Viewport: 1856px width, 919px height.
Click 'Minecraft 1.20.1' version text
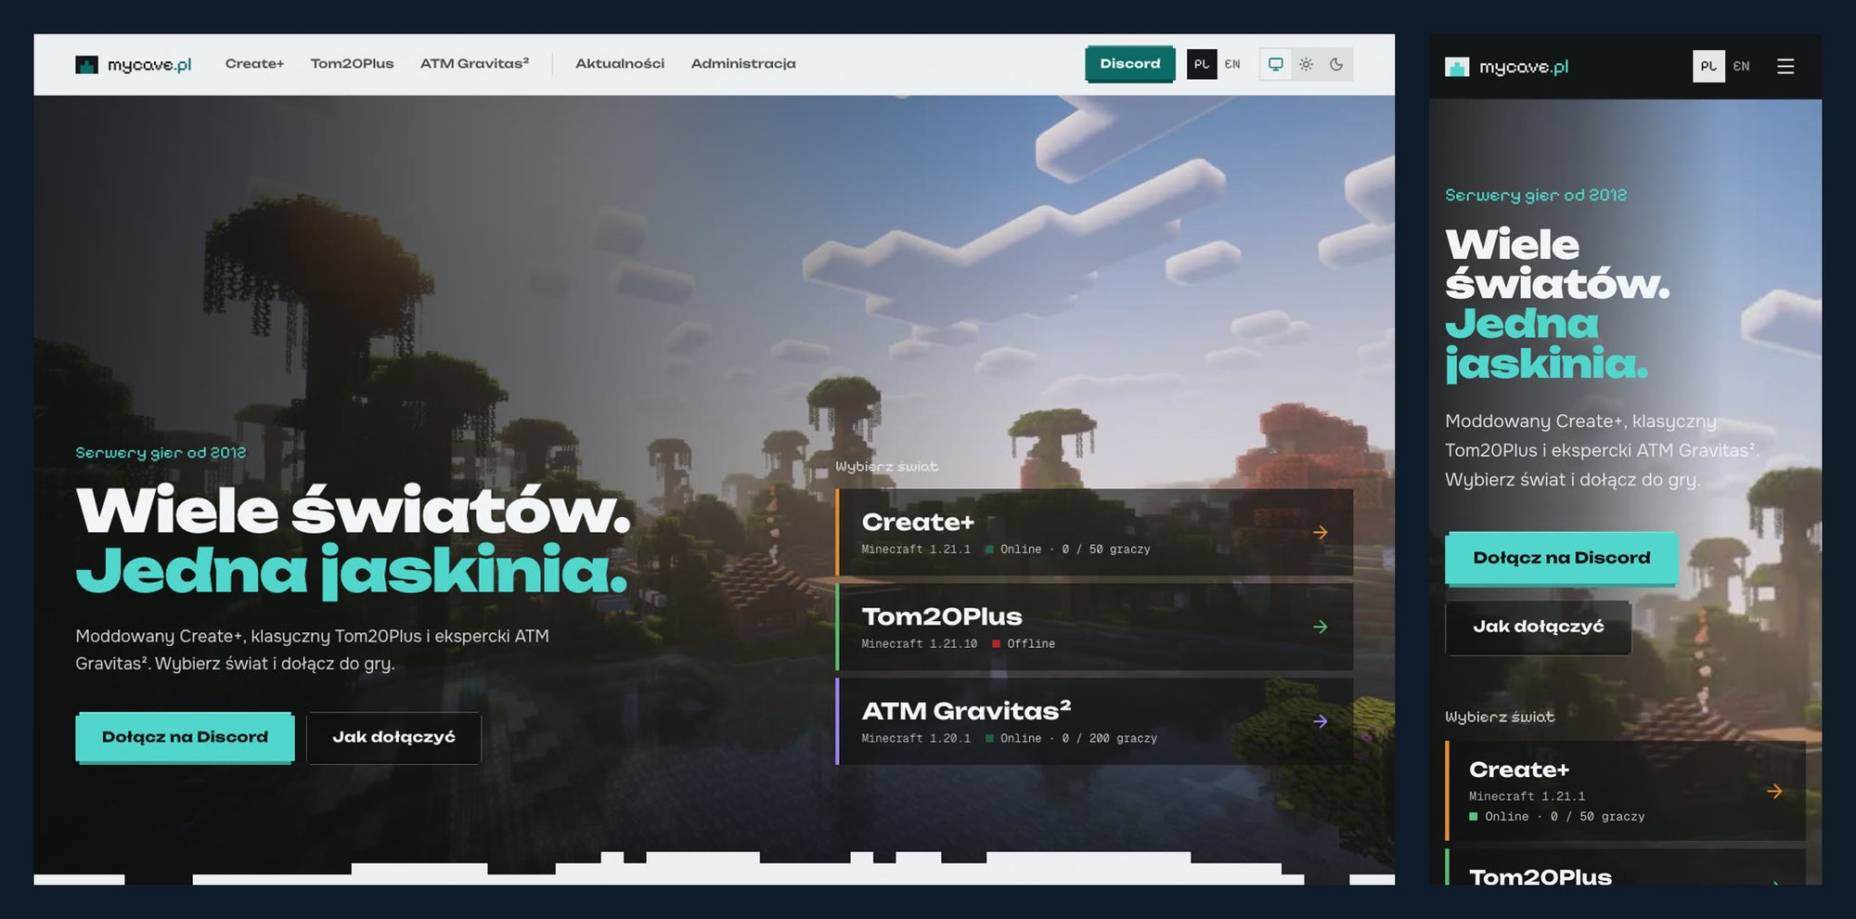(x=915, y=738)
